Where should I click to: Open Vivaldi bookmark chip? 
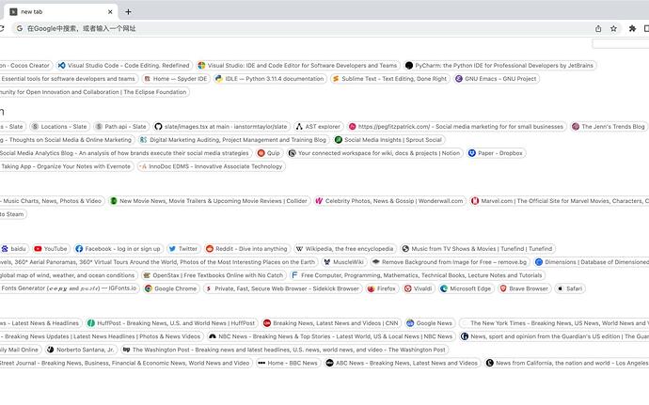click(x=418, y=288)
